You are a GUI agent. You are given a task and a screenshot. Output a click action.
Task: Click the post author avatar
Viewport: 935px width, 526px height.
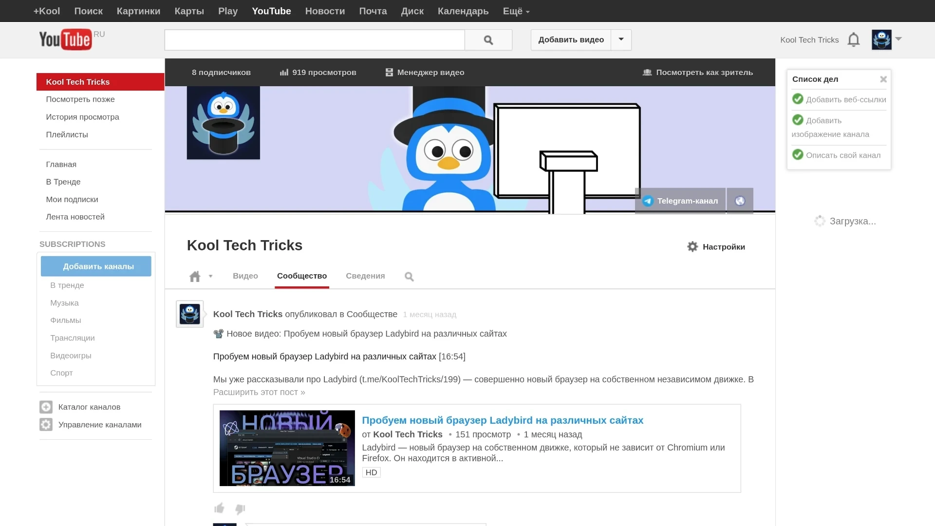tap(189, 314)
